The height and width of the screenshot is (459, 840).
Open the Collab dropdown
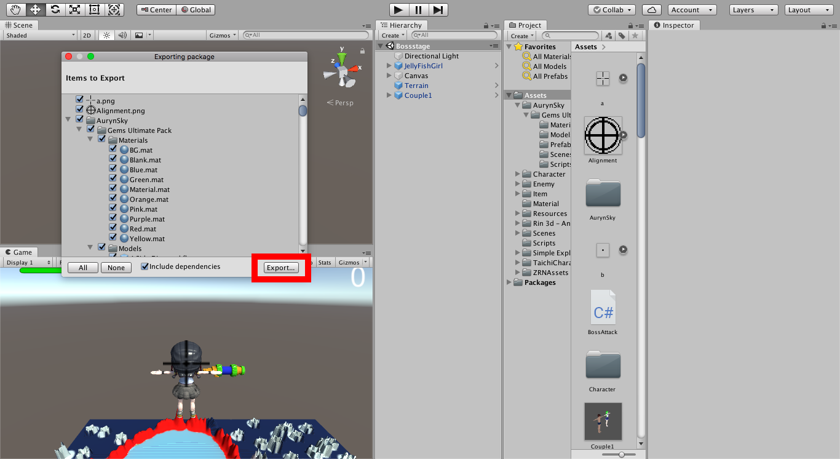(x=612, y=10)
